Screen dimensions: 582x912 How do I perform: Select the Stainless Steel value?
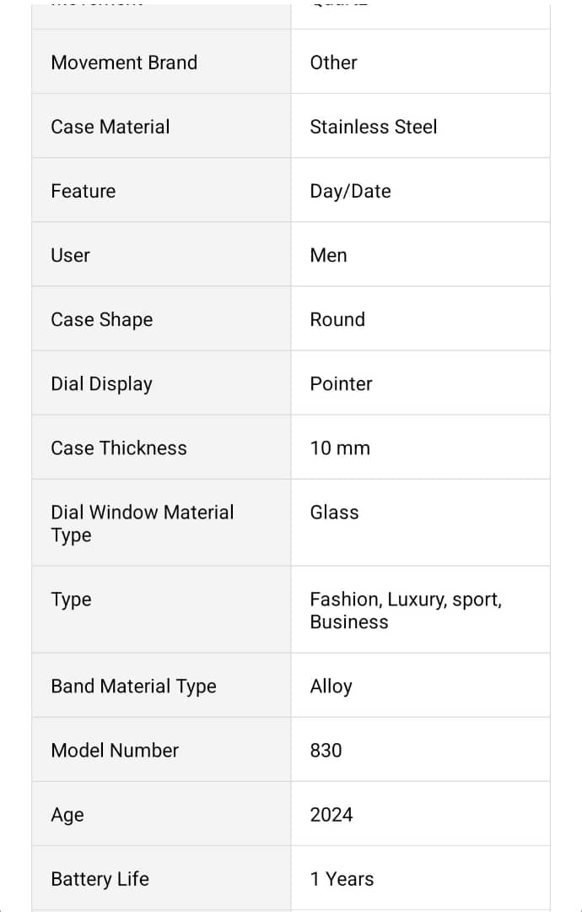click(373, 127)
